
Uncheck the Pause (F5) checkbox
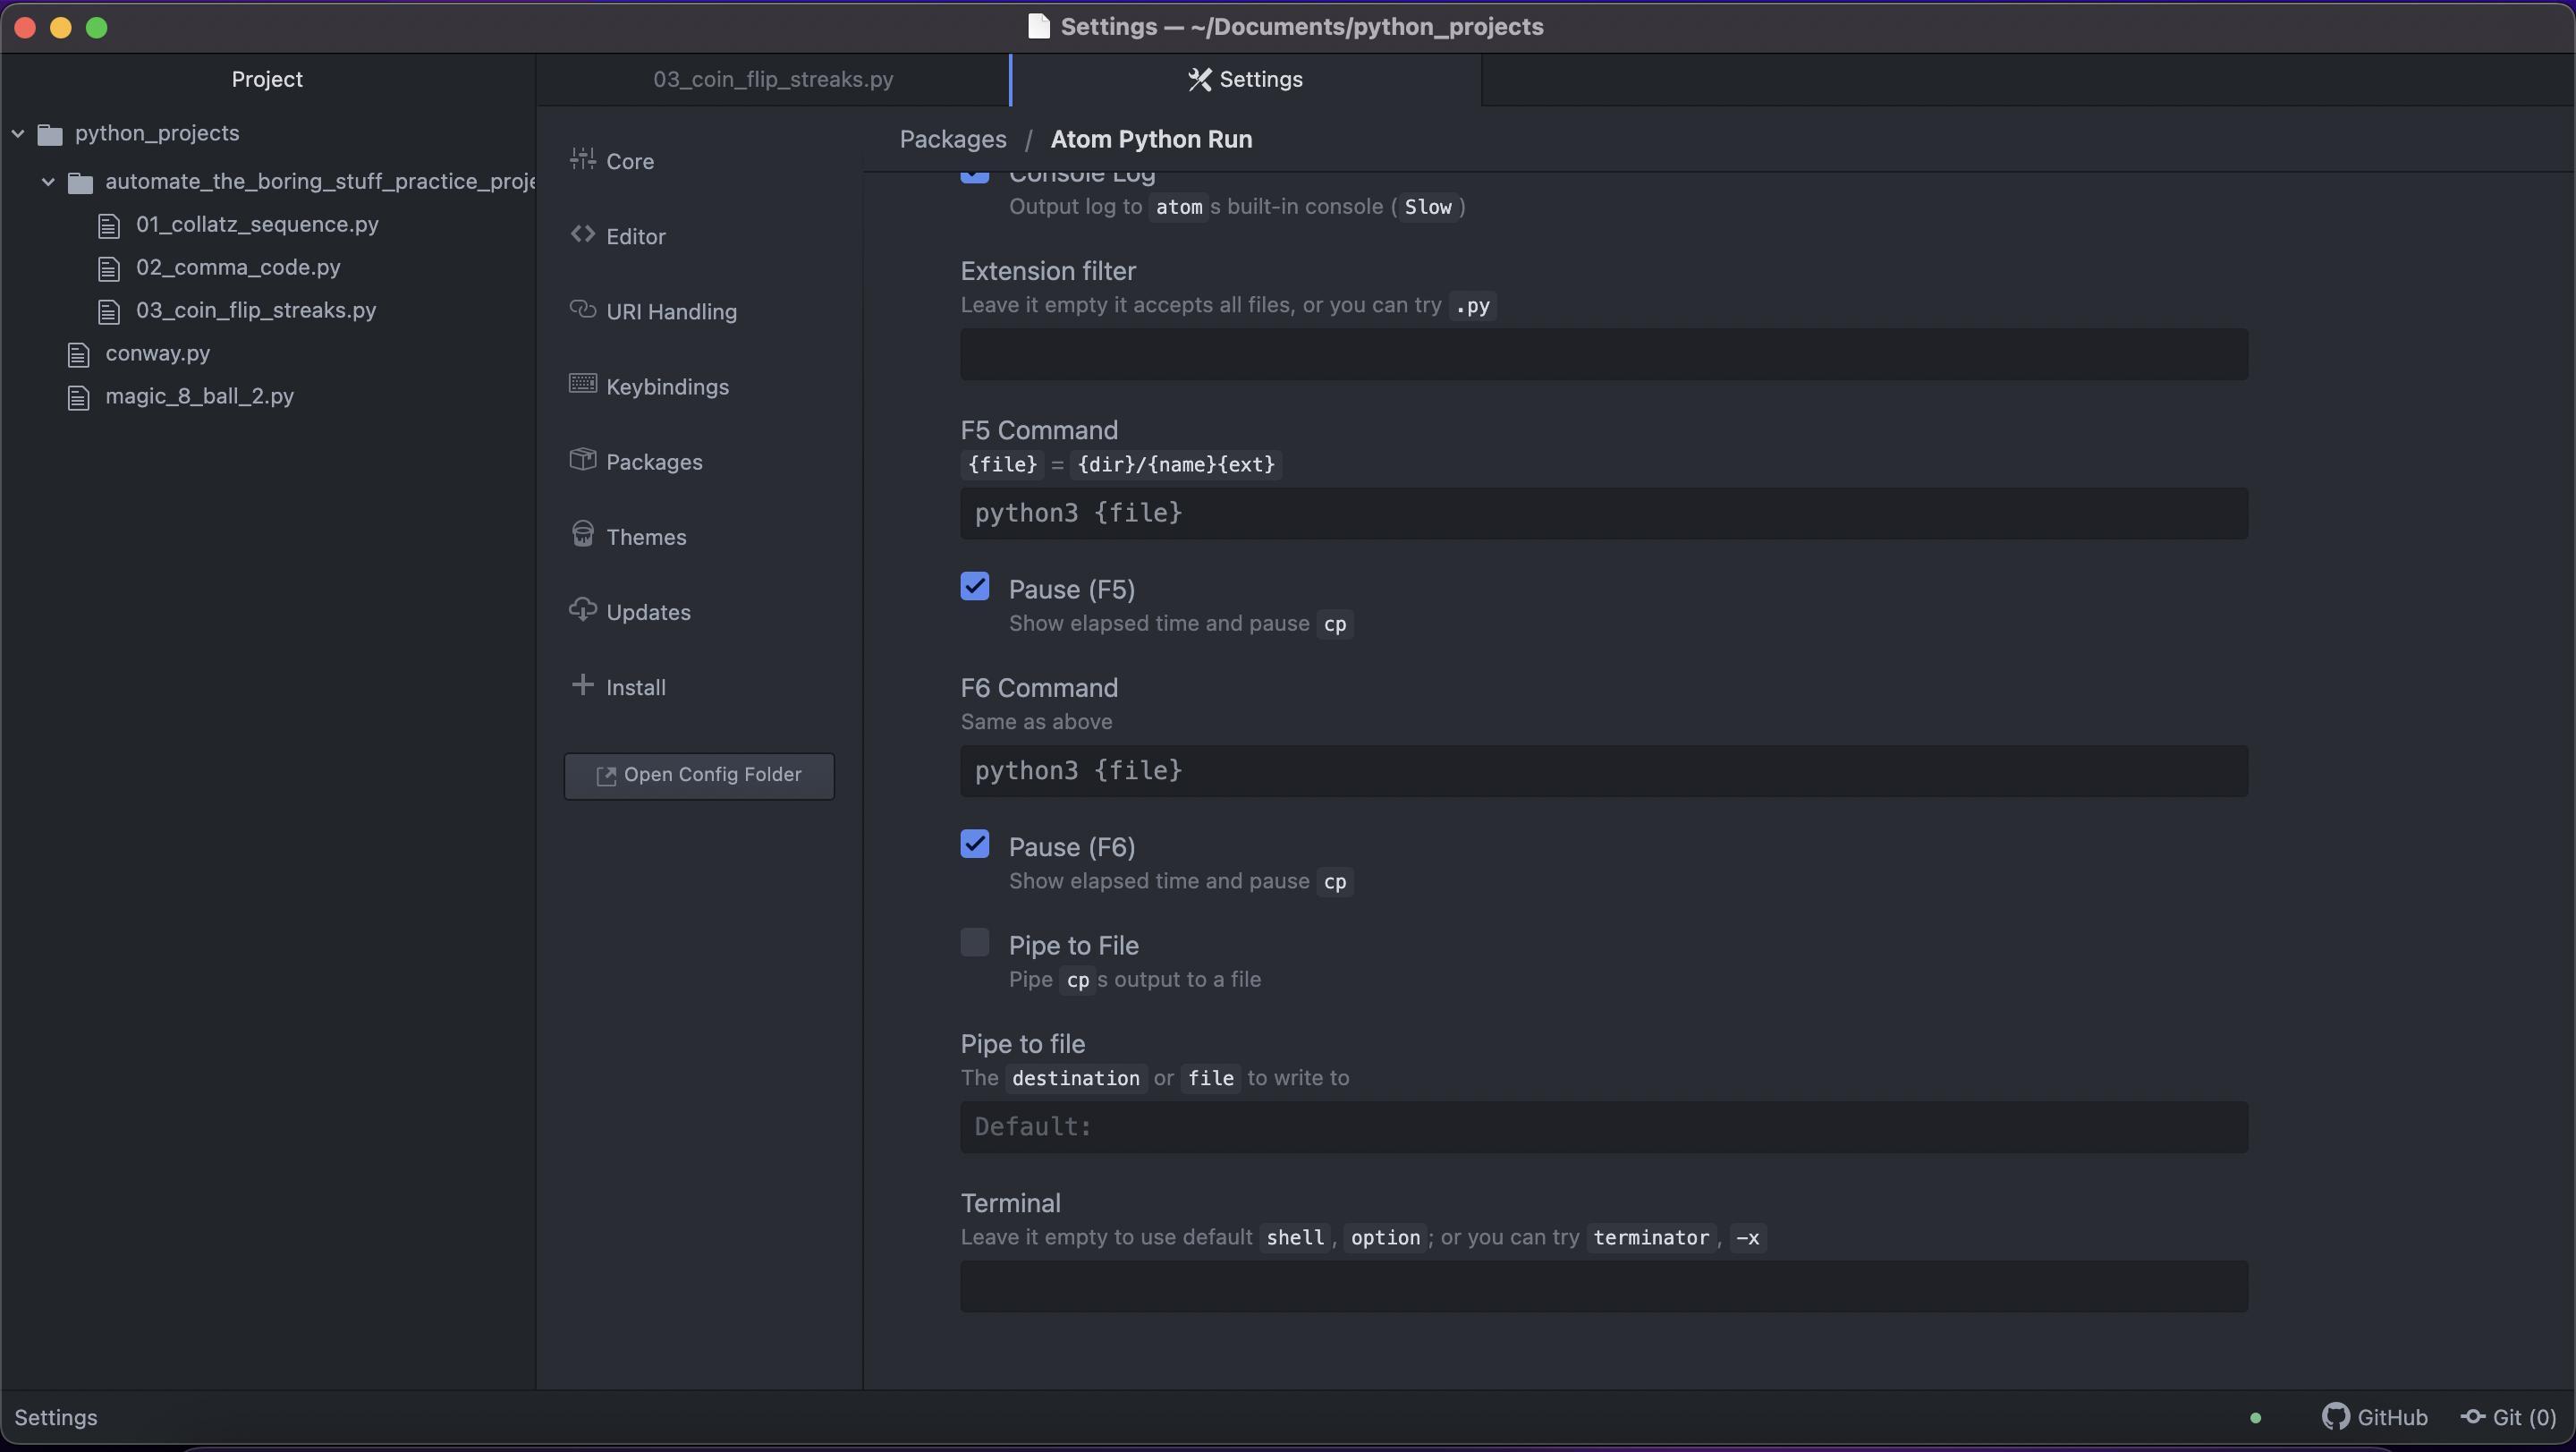tap(974, 587)
